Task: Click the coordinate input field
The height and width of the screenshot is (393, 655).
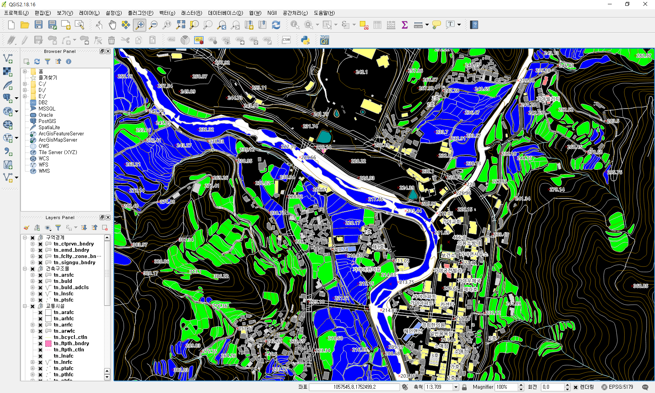Action: click(354, 387)
